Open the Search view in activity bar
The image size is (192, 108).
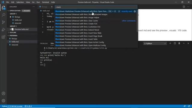tap(3, 15)
